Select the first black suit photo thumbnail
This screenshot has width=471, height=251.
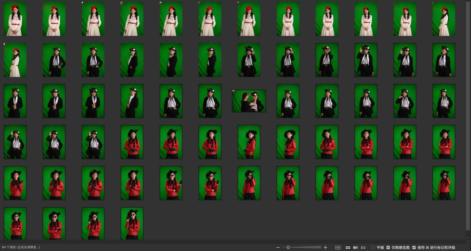tap(54, 60)
